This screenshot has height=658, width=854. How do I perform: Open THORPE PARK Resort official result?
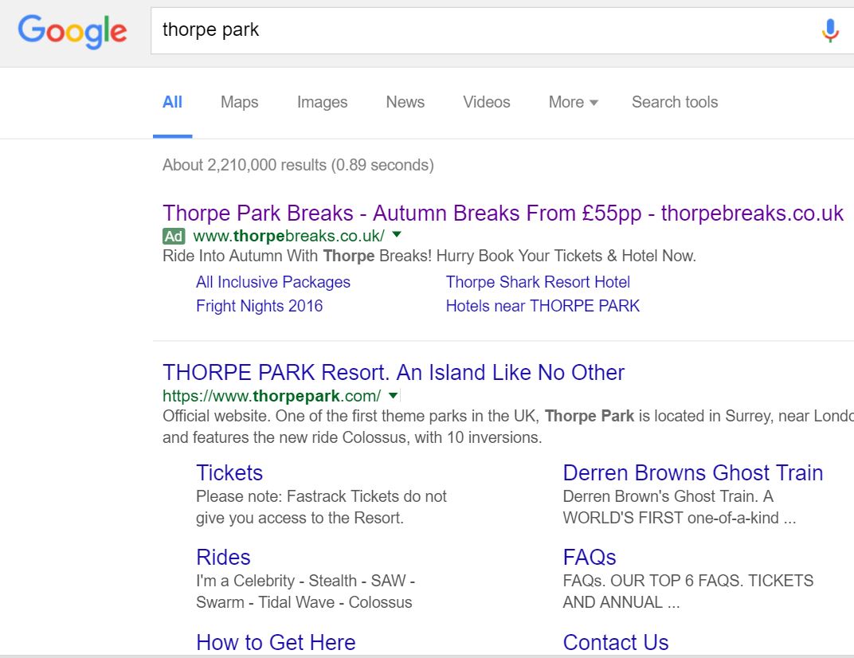tap(394, 373)
